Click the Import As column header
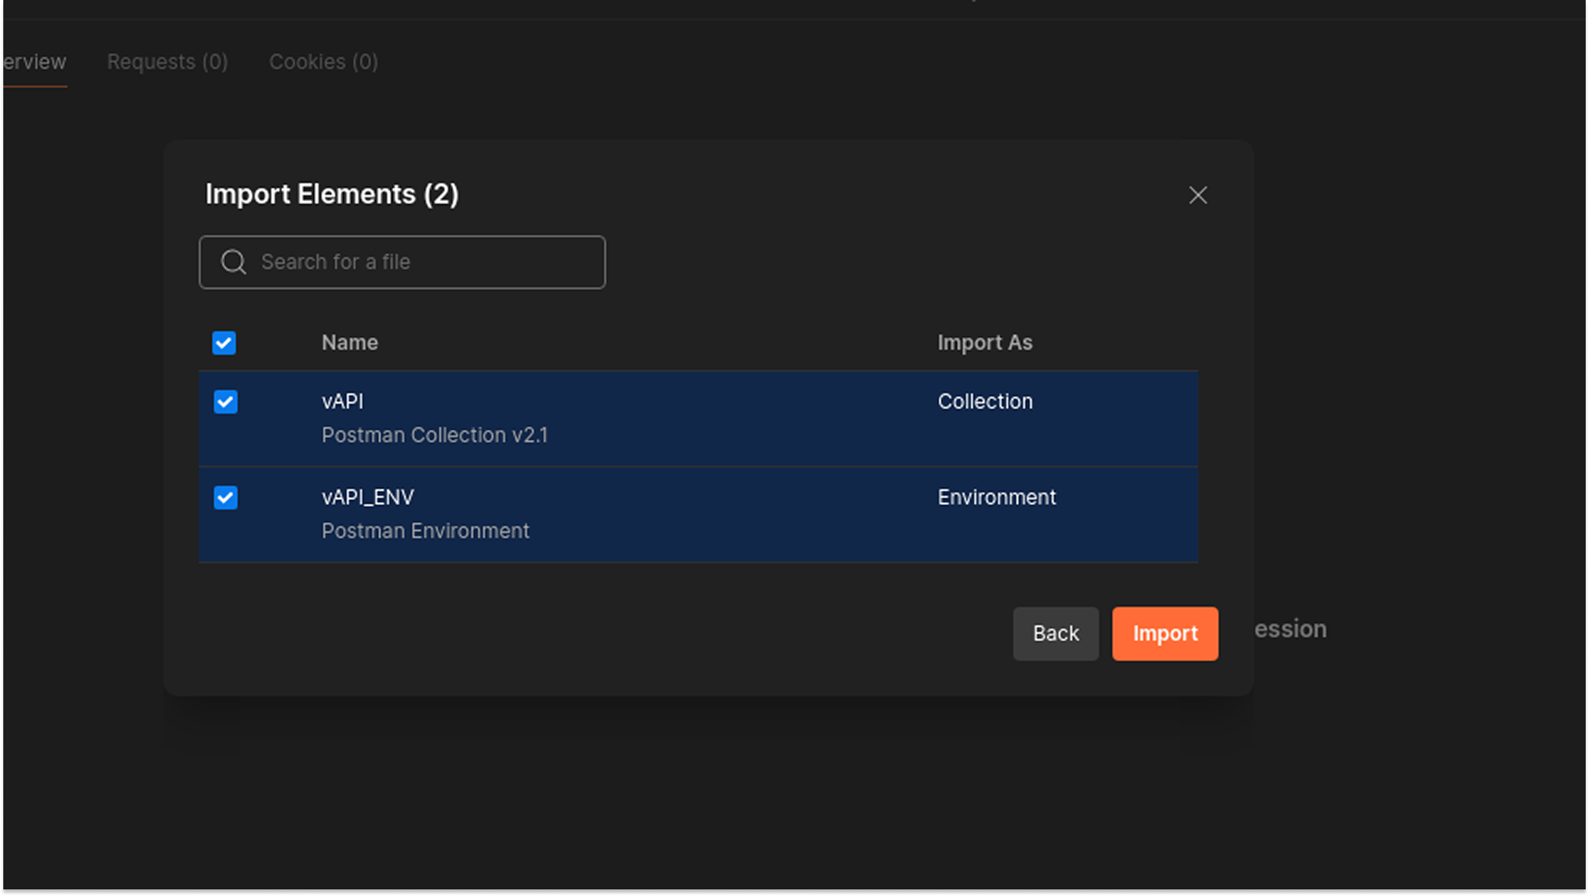1589x896 pixels. [x=985, y=342]
